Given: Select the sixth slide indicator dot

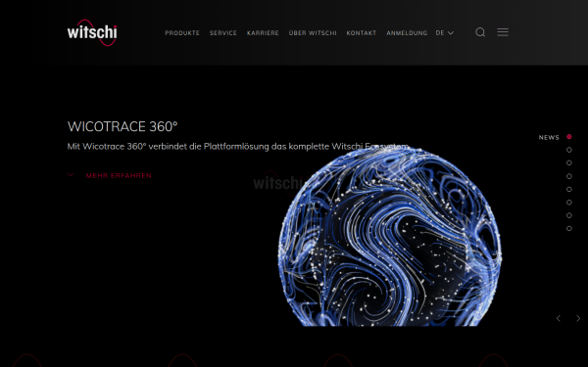Looking at the screenshot, I should click(x=568, y=203).
